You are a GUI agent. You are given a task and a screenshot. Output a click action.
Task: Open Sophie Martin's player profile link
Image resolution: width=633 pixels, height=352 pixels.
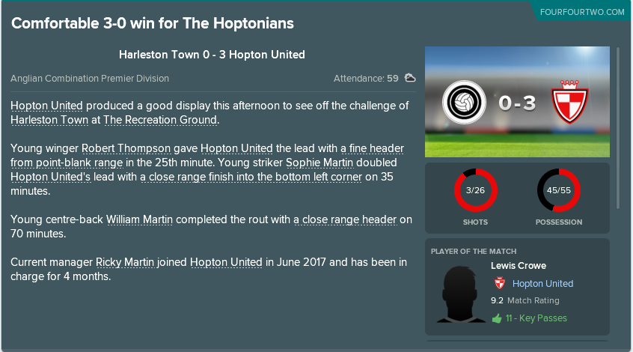[319, 163]
